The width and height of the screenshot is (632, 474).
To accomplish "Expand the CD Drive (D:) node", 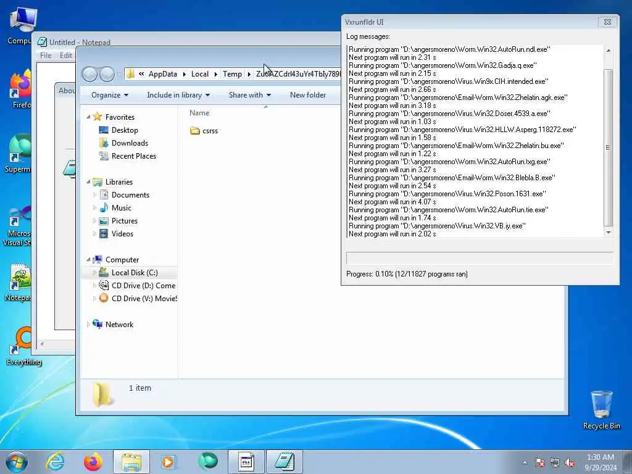I will [x=94, y=285].
